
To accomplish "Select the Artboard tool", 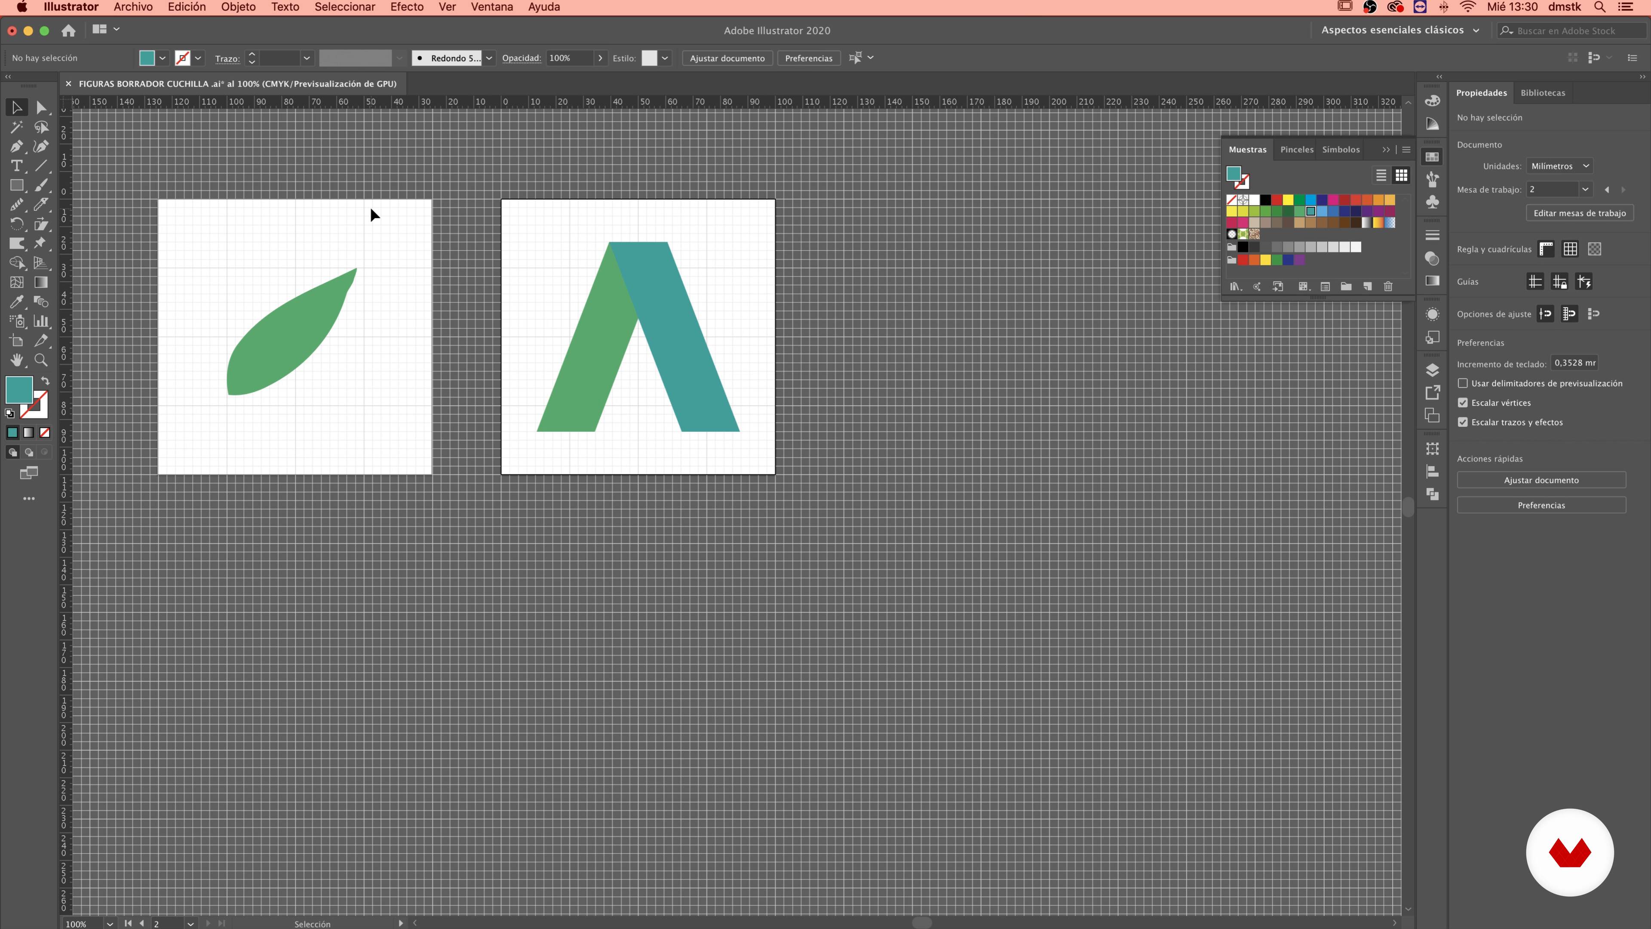I will (x=17, y=341).
